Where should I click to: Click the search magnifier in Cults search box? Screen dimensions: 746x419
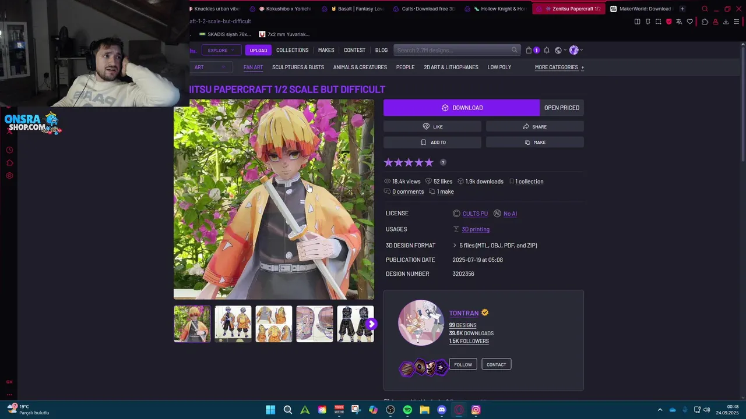[514, 50]
